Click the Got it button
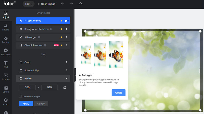The width and height of the screenshot is (204, 114). [118, 93]
